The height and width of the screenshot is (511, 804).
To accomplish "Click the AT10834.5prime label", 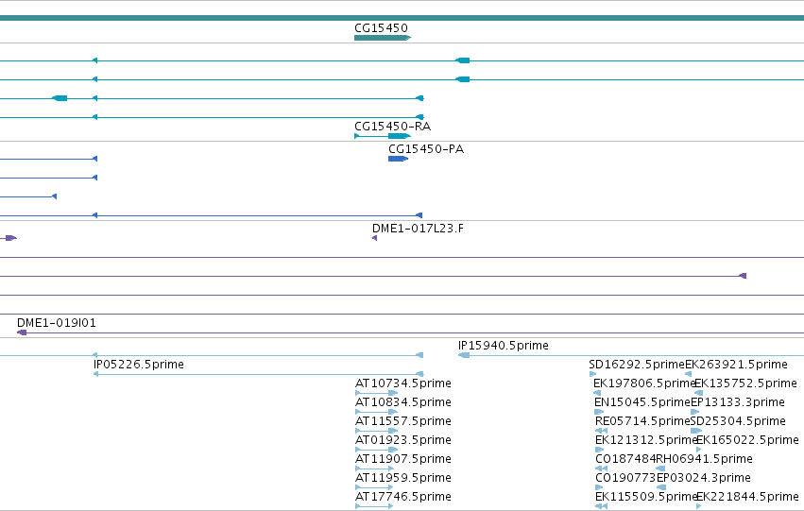I will (403, 402).
